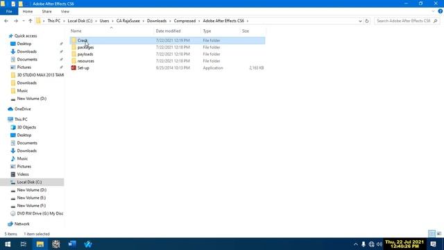Open 3D STUDIO MAX 2013 TAMIL folder

pos(40,75)
